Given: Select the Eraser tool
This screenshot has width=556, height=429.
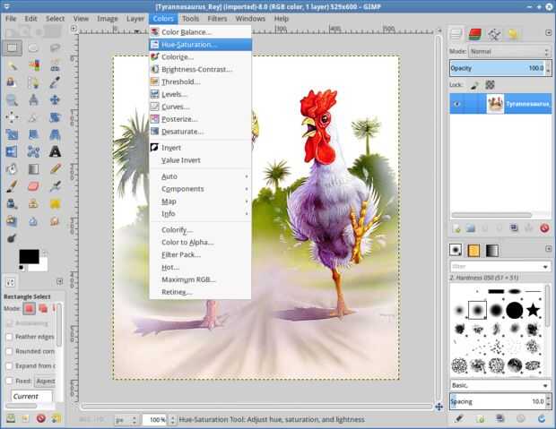Looking at the screenshot, I should 33,186.
